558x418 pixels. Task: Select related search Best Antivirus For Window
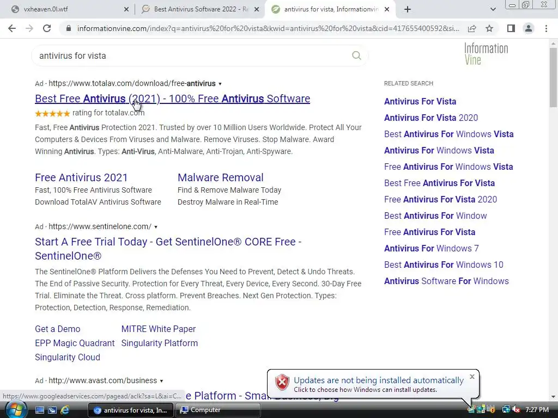[435, 216]
